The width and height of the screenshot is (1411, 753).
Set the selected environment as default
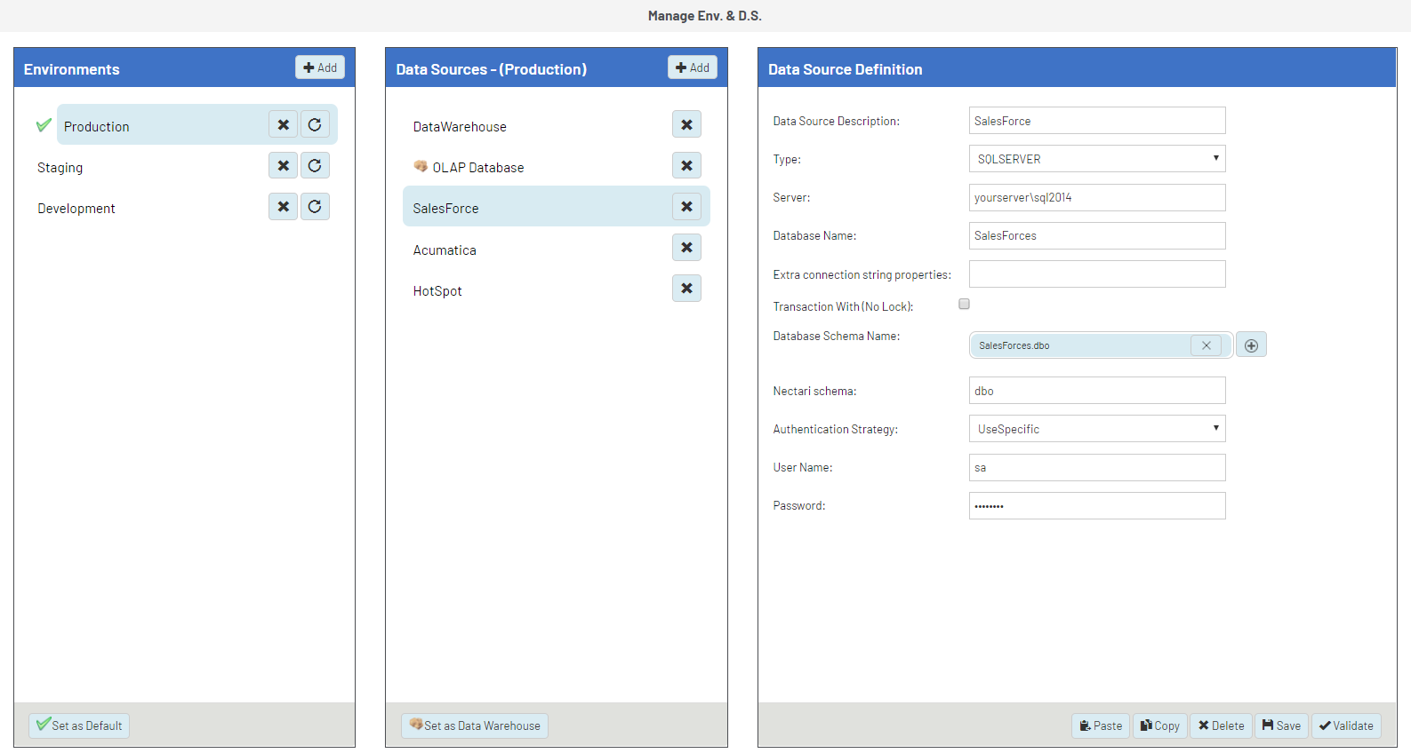click(79, 725)
